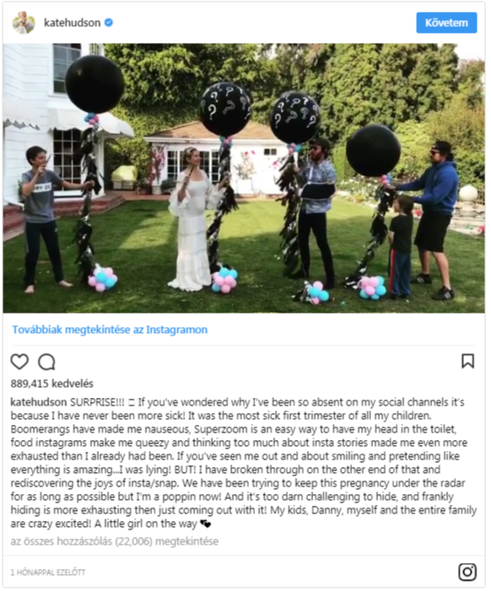Open Továbbiak megtekintése az Instagramon link

click(x=110, y=330)
